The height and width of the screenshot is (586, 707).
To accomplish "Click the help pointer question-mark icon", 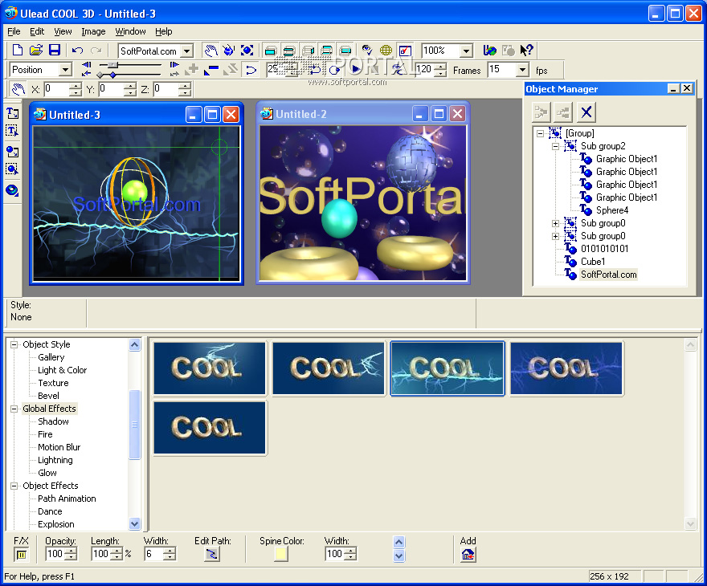I will click(526, 50).
